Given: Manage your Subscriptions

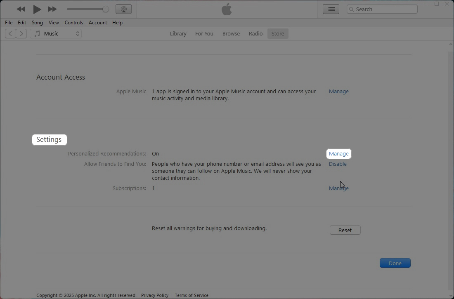Looking at the screenshot, I should tap(338, 188).
